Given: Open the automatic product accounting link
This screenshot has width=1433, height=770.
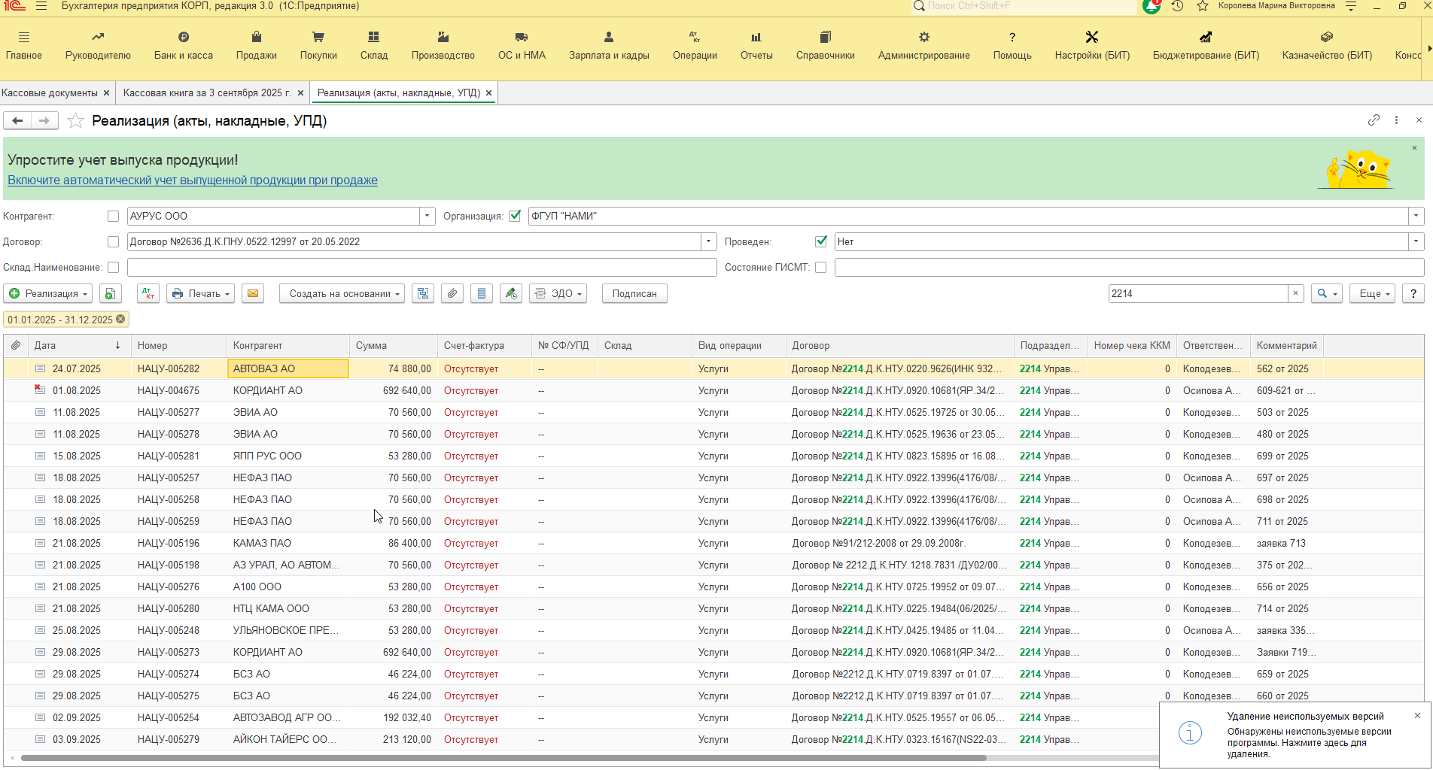Looking at the screenshot, I should point(193,180).
